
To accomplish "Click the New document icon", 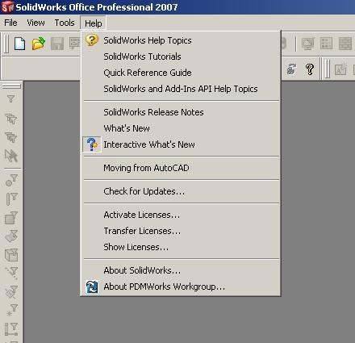I will pos(19,44).
